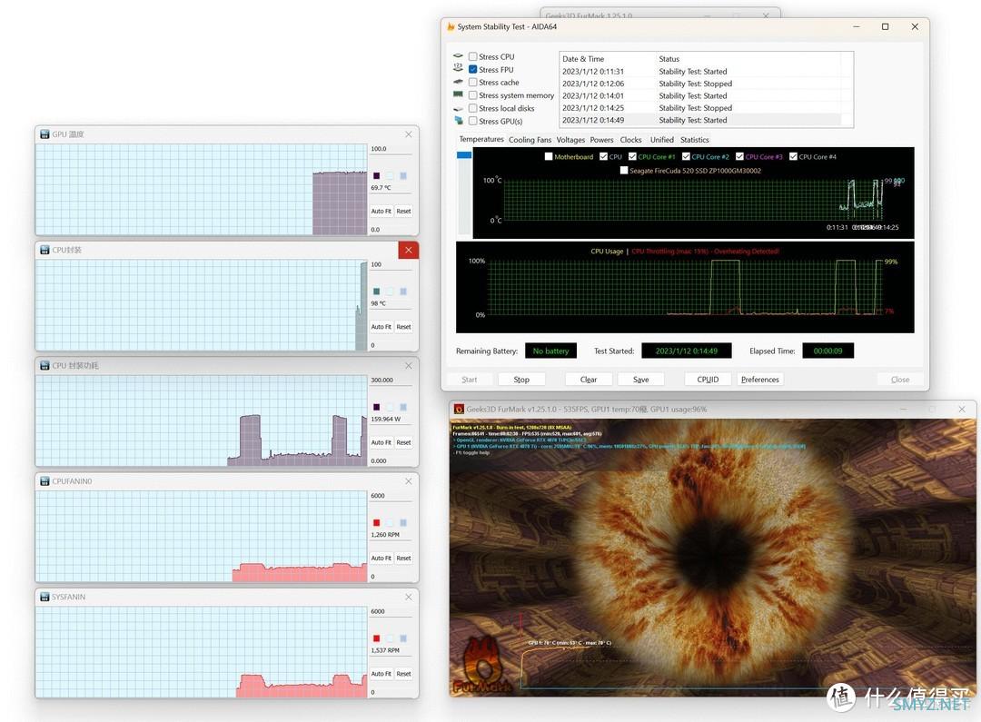Toggle the Motherboard temperature checkbox
This screenshot has width=981, height=722.
pyautogui.click(x=549, y=156)
